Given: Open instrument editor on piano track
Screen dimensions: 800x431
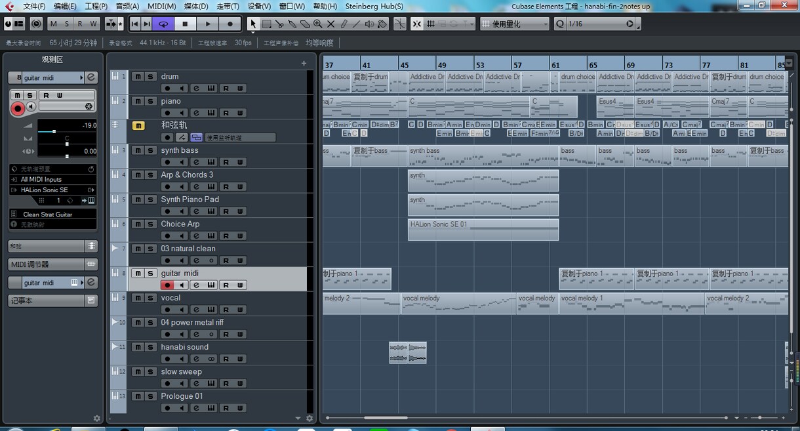Looking at the screenshot, I should point(210,113).
